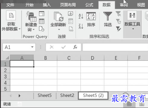Cancel formula entry with X icon
This screenshot has width=148, height=108.
[x=52, y=47]
